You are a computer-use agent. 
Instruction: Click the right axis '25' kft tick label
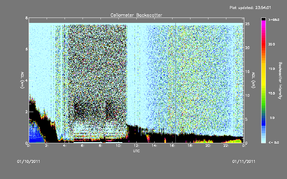247,24
